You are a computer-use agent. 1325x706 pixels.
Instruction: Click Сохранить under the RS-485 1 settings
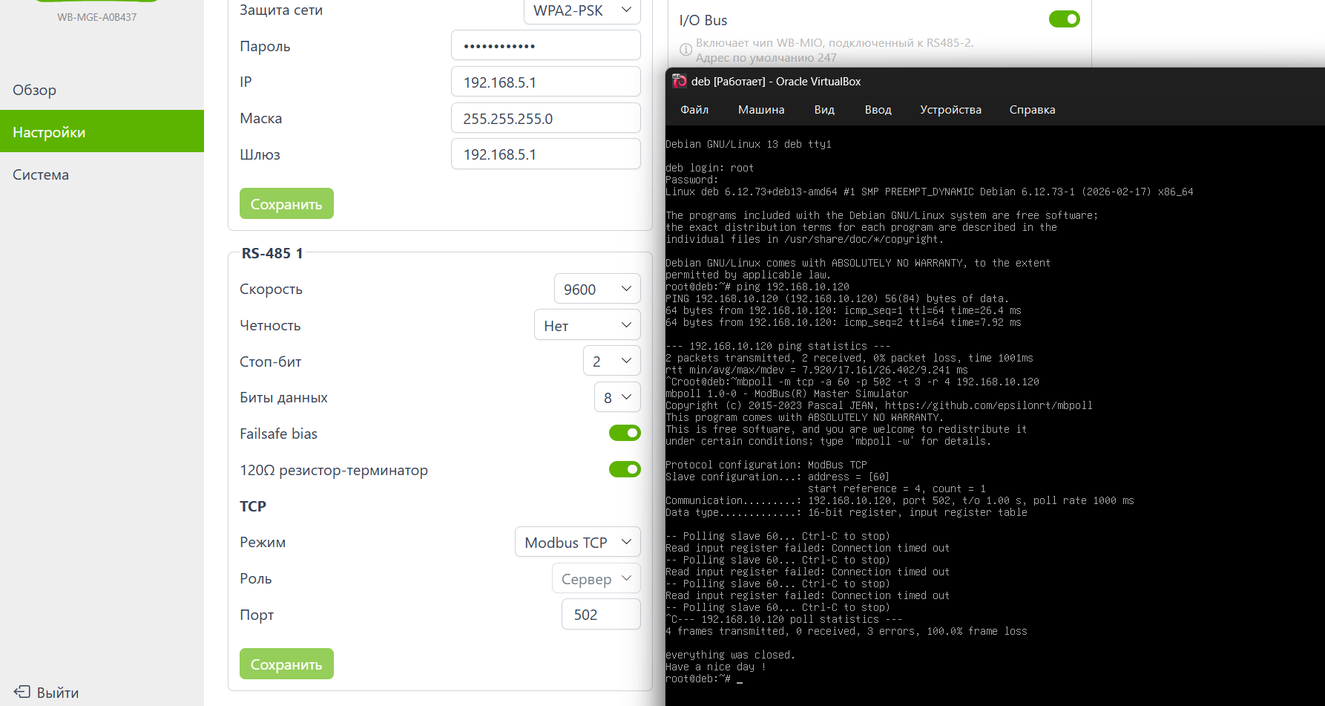pyautogui.click(x=286, y=664)
